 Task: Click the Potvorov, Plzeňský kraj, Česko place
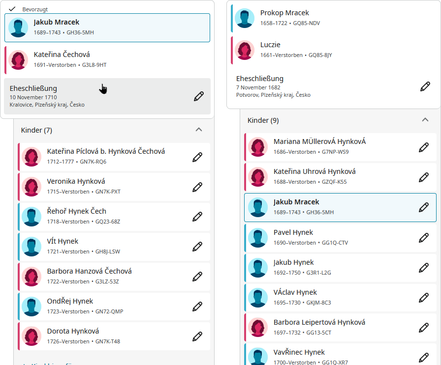tap(273, 95)
